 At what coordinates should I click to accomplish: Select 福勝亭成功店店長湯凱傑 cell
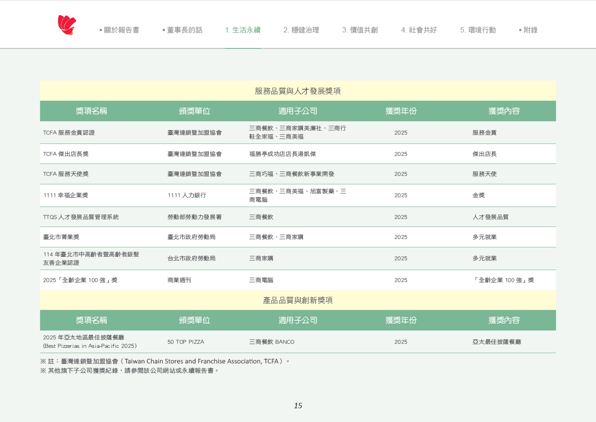[282, 154]
